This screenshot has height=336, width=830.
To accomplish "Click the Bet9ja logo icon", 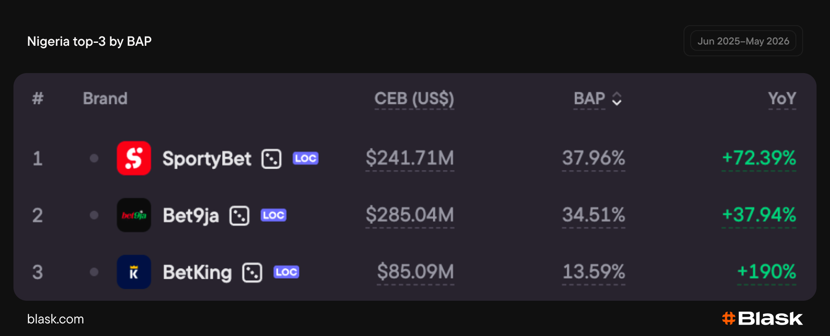I will pos(134,215).
